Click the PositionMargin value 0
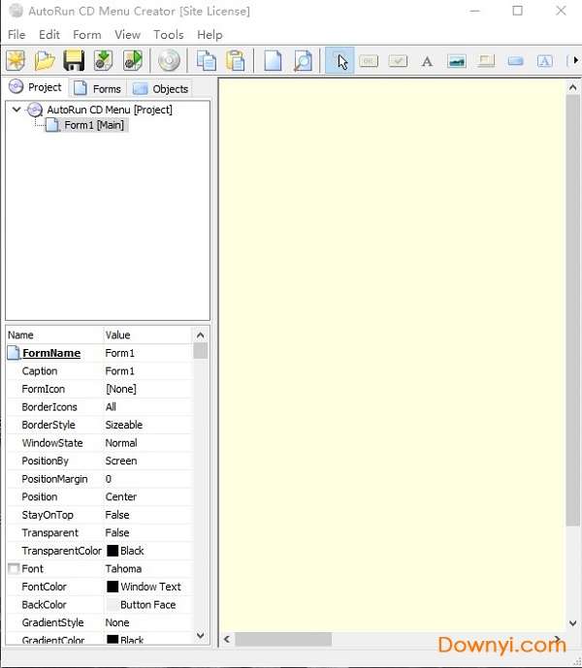 click(109, 479)
